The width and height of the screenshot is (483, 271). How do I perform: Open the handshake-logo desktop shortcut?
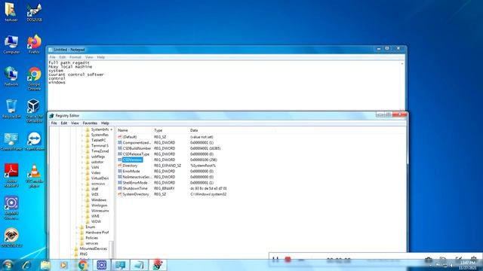coord(11,238)
